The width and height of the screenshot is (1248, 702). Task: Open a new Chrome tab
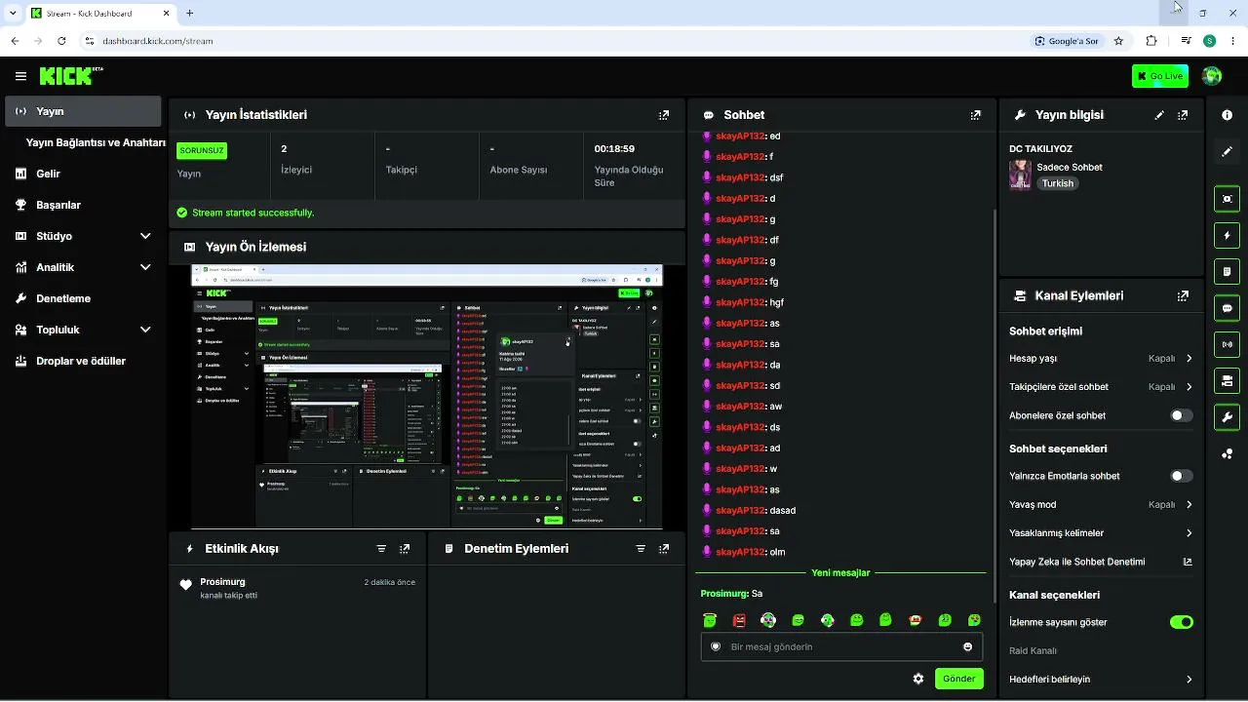click(189, 14)
